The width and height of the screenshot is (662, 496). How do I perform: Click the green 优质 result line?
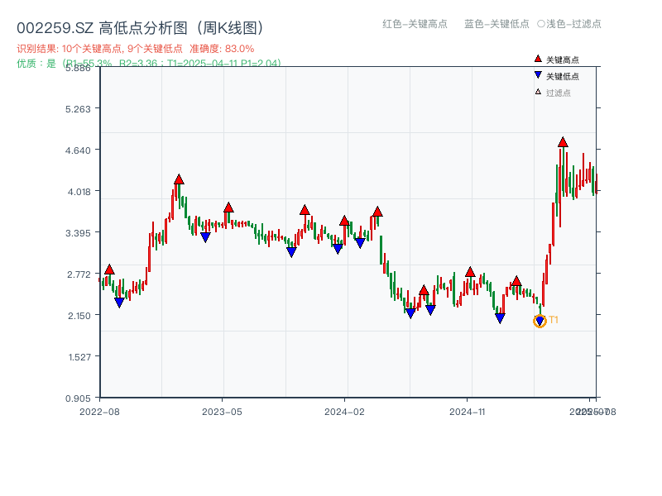(x=149, y=63)
